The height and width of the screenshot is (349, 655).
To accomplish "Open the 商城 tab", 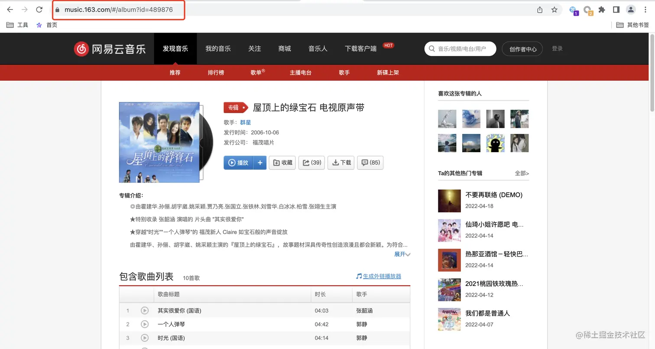I will (285, 49).
